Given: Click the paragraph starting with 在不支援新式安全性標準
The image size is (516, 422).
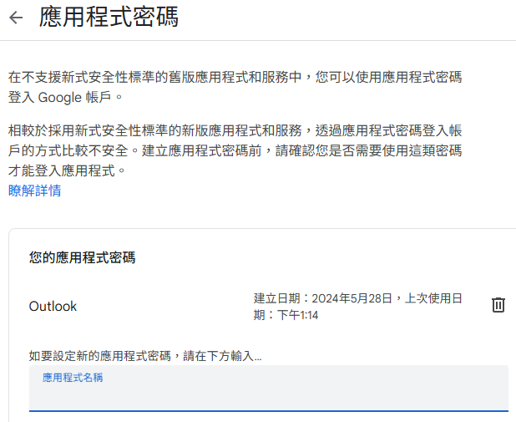Looking at the screenshot, I should point(235,87).
